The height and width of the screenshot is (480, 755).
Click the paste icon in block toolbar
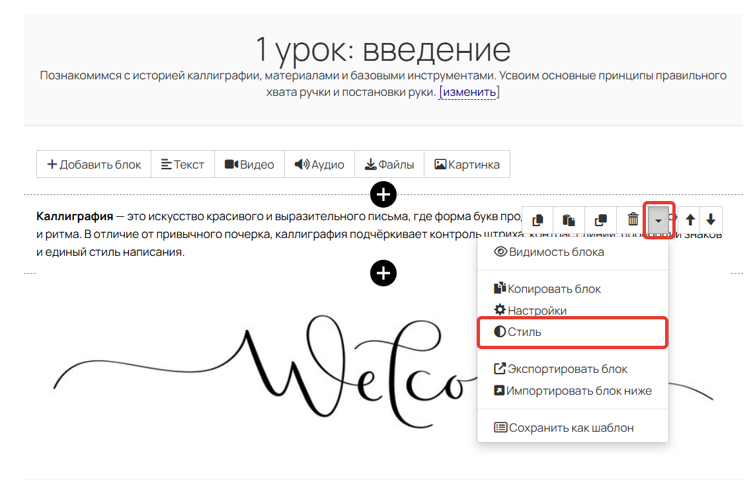click(x=569, y=220)
